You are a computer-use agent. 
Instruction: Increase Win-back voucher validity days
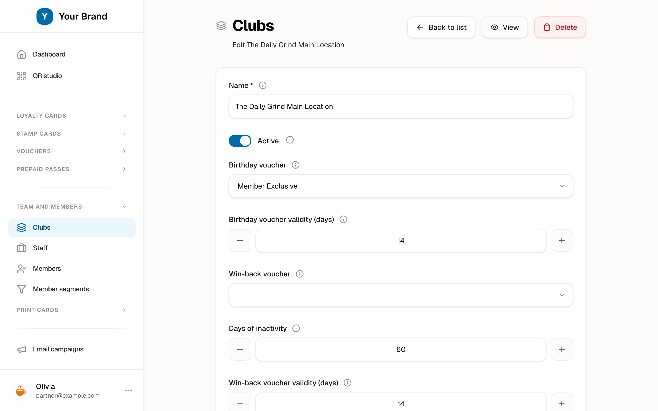tap(562, 403)
